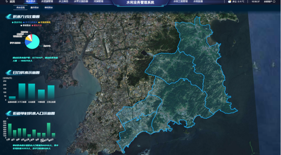This screenshot has height=155, width=281.
Task: Click the 北宅街道 daily supply bar
Action: tap(31, 92)
